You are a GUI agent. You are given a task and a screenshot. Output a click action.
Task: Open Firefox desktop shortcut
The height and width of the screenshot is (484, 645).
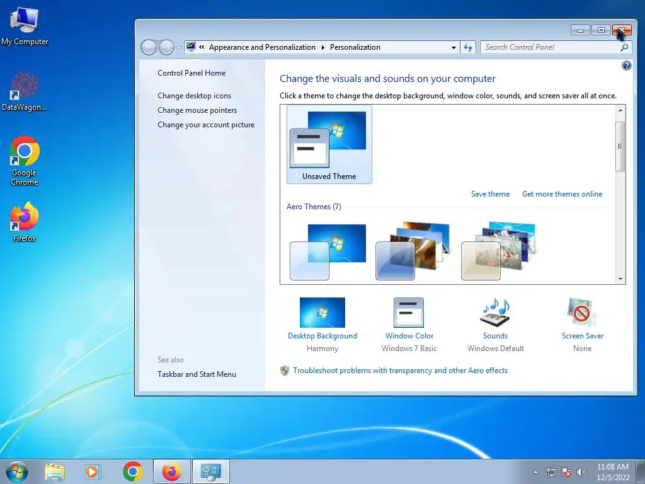pos(25,221)
